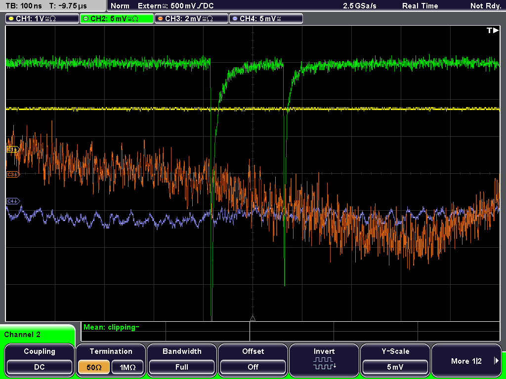Click the Norm trigger mode label
506x379 pixels.
[x=120, y=6]
